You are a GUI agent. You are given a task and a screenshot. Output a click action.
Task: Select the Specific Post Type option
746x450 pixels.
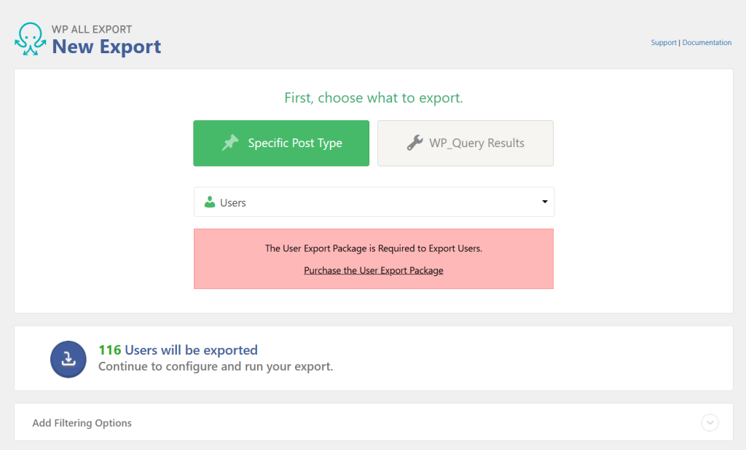281,143
